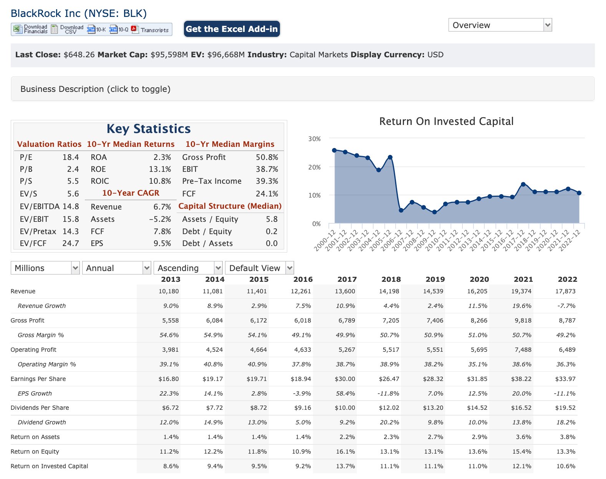Image resolution: width=606 pixels, height=479 pixels.
Task: Click the Return on Equity row label
Action: pyautogui.click(x=35, y=452)
